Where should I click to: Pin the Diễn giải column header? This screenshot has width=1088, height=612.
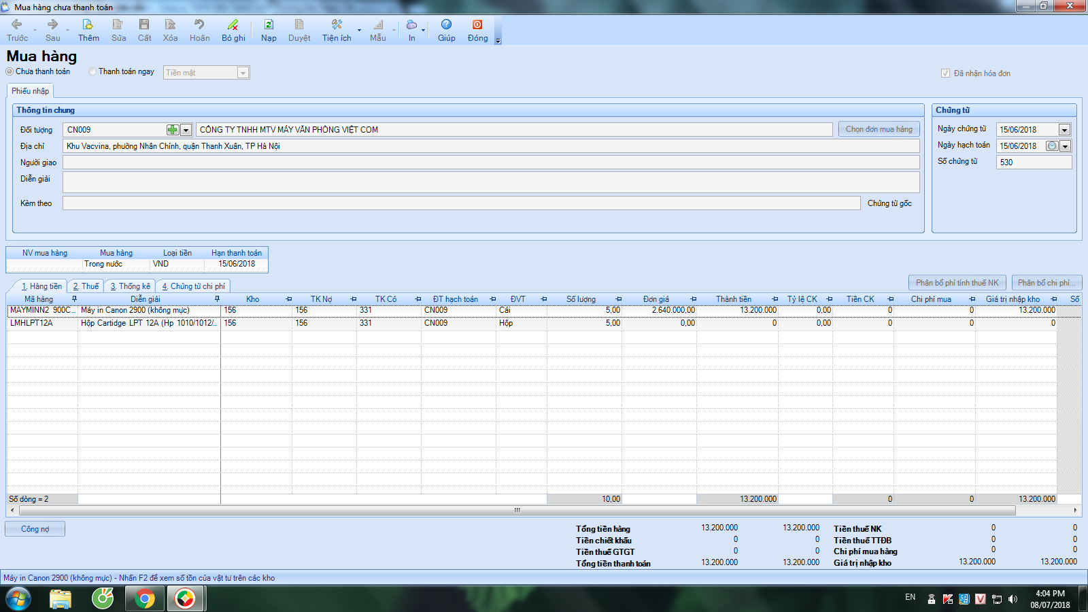(x=217, y=299)
